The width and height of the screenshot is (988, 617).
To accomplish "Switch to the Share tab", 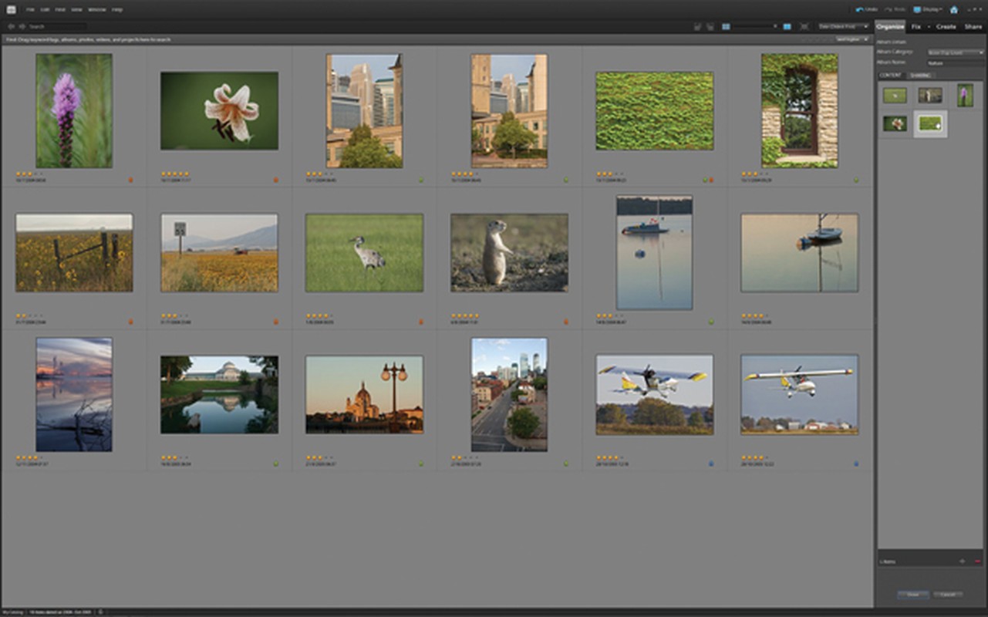I will pos(973,26).
